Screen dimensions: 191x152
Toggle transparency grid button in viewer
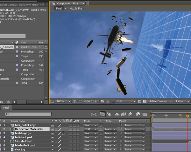coord(145,101)
